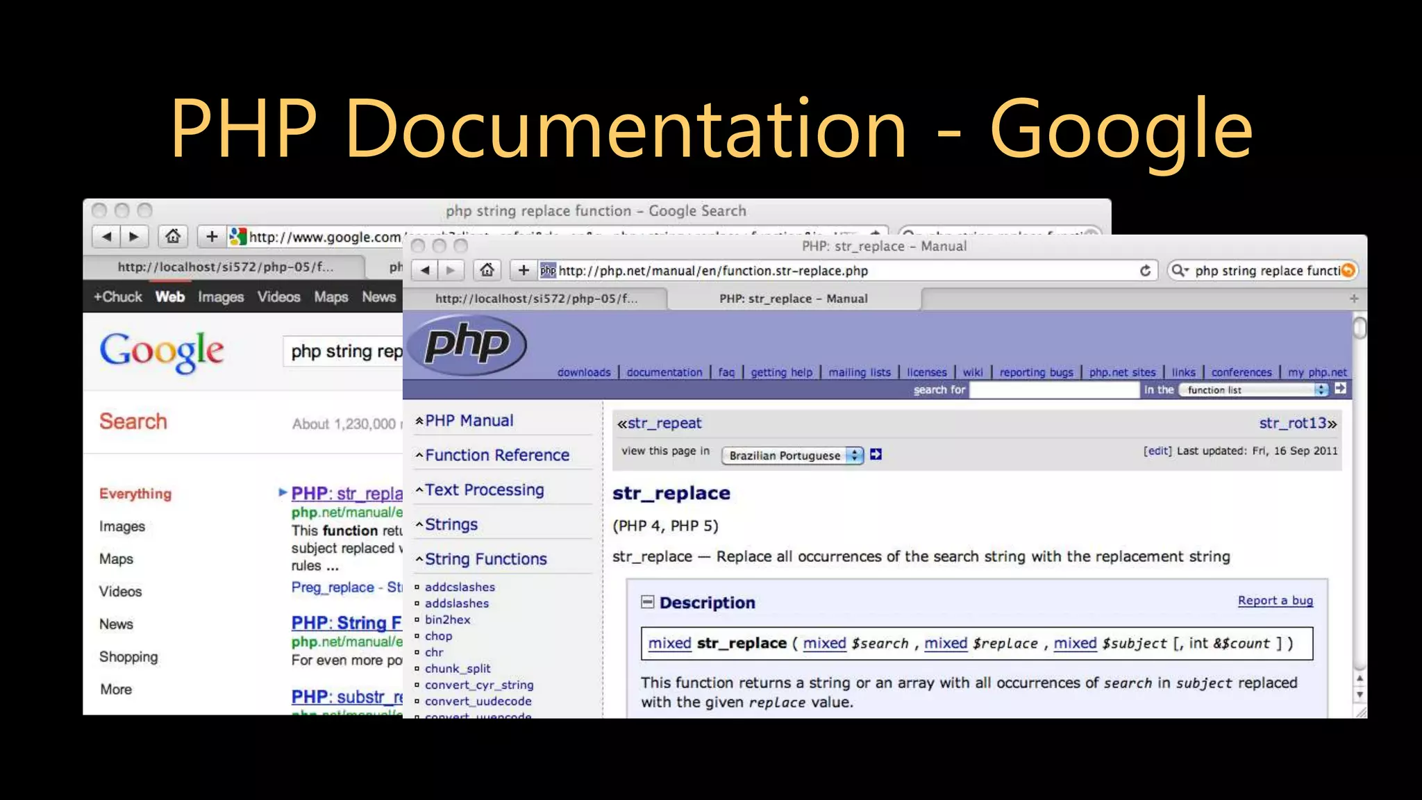Open Function Reference in the sidebar
The height and width of the screenshot is (800, 1422).
click(496, 456)
